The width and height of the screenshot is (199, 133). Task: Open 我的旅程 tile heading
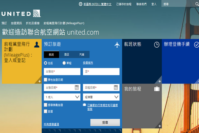tap(133, 89)
